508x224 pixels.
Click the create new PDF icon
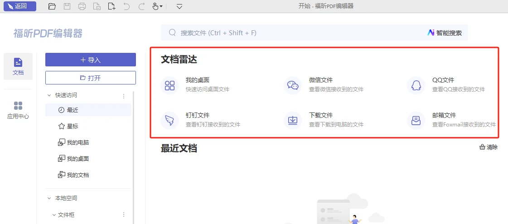tap(112, 6)
